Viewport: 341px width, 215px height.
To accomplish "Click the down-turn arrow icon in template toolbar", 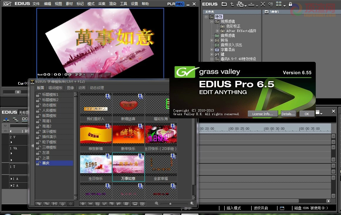I will [112, 204].
